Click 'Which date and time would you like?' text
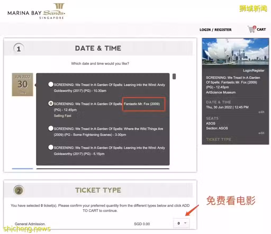This screenshot has width=271, height=234. [x=100, y=64]
